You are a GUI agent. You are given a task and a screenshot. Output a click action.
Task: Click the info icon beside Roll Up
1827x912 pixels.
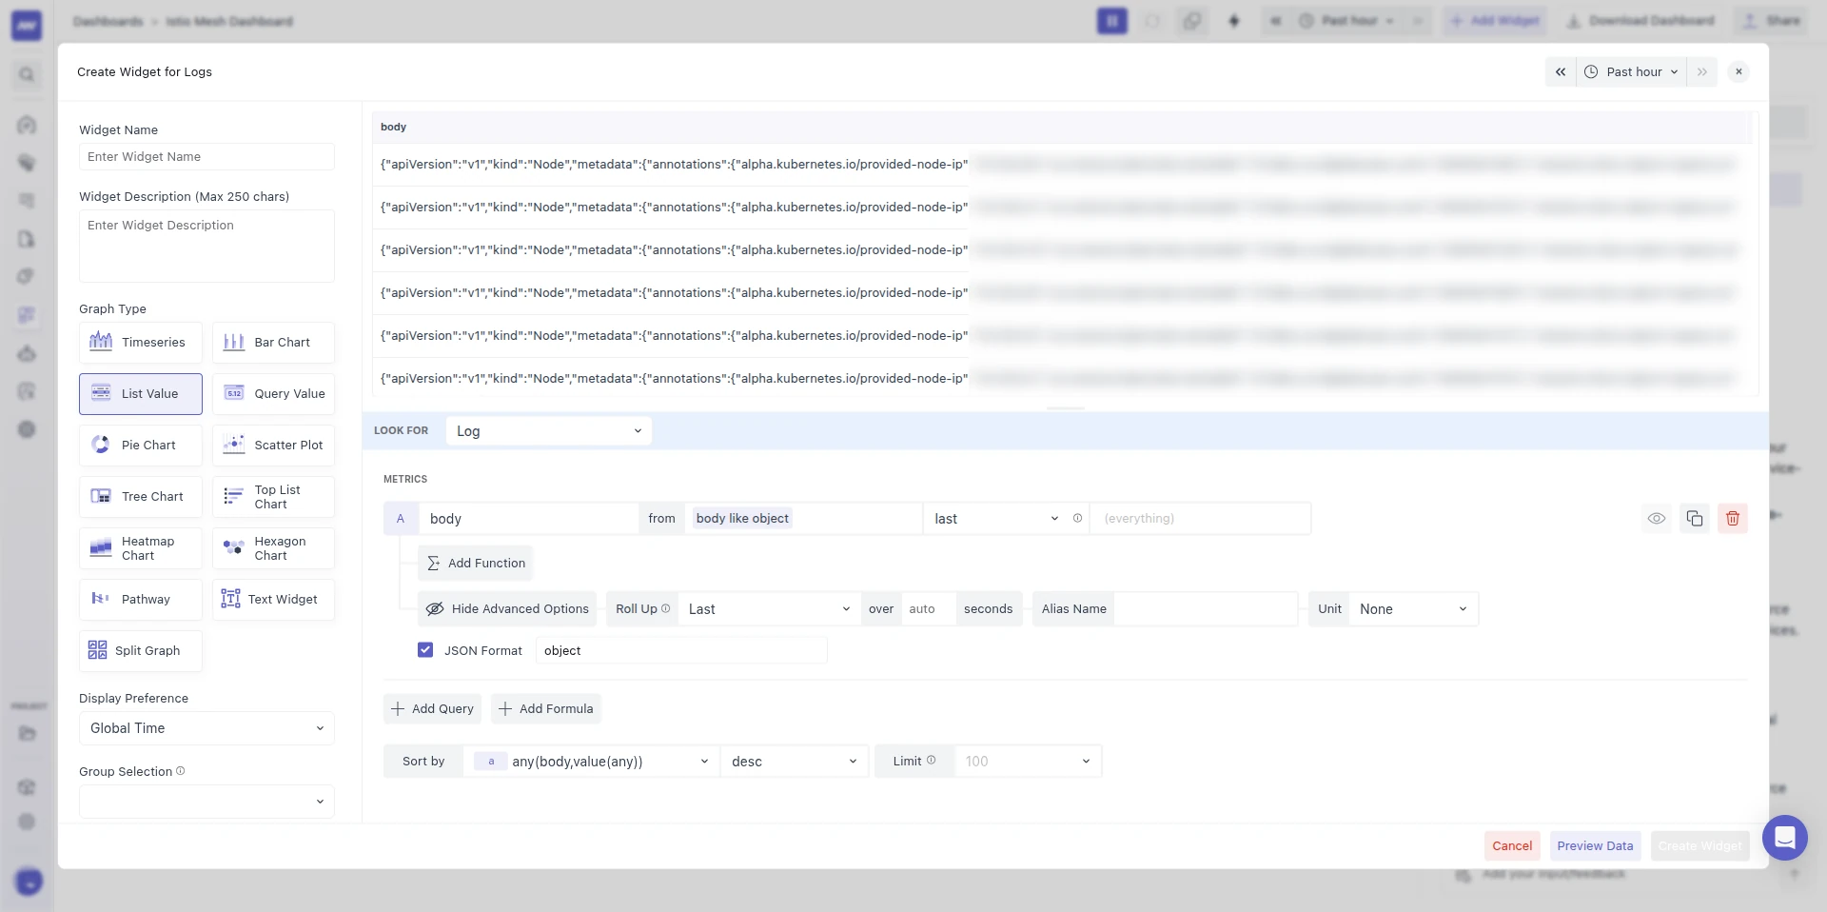click(665, 609)
